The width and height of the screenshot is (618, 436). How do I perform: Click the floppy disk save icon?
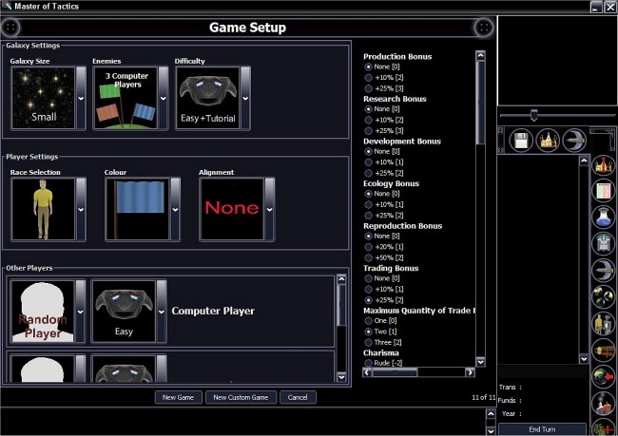521,141
